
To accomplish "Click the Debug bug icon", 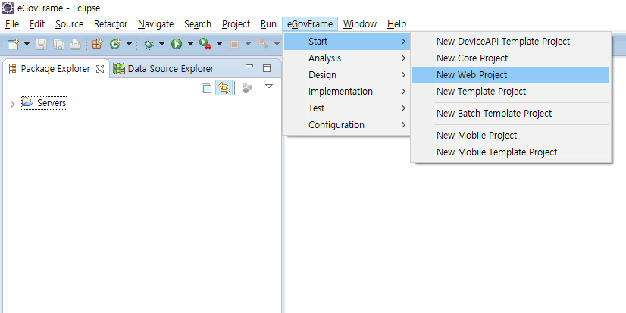I will [x=149, y=45].
